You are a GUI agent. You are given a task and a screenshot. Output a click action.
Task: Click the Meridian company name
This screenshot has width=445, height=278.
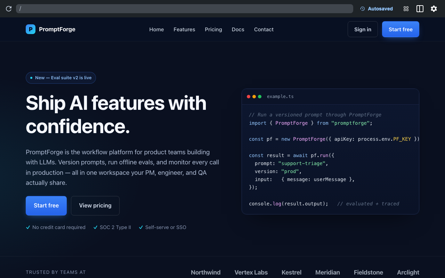tap(327, 272)
